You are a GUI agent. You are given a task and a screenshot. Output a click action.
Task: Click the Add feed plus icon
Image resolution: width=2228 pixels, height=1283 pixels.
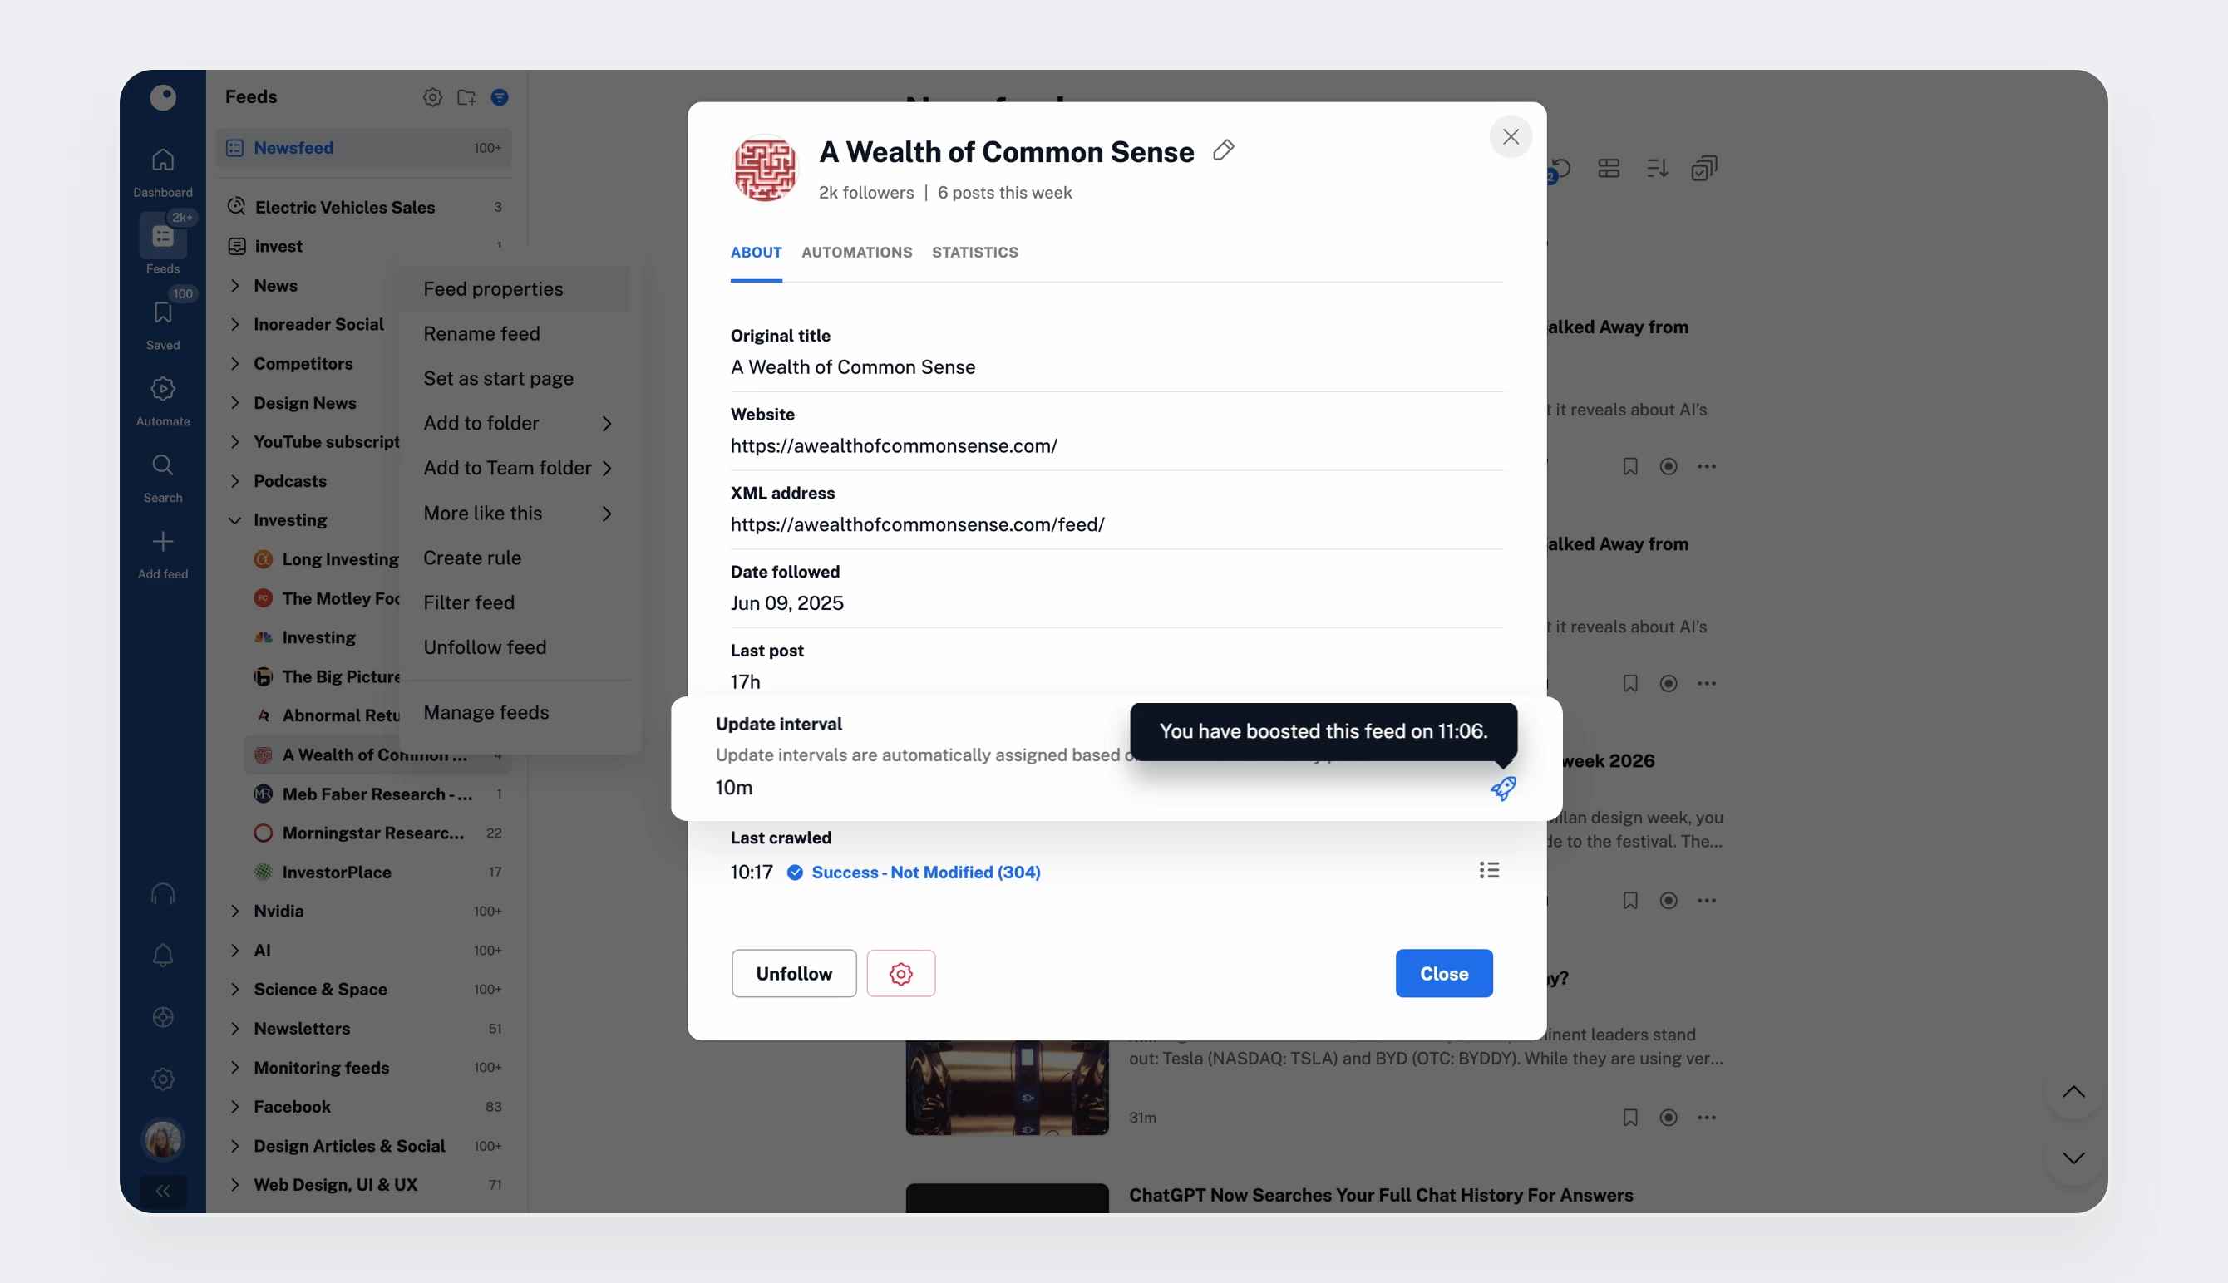(x=162, y=542)
